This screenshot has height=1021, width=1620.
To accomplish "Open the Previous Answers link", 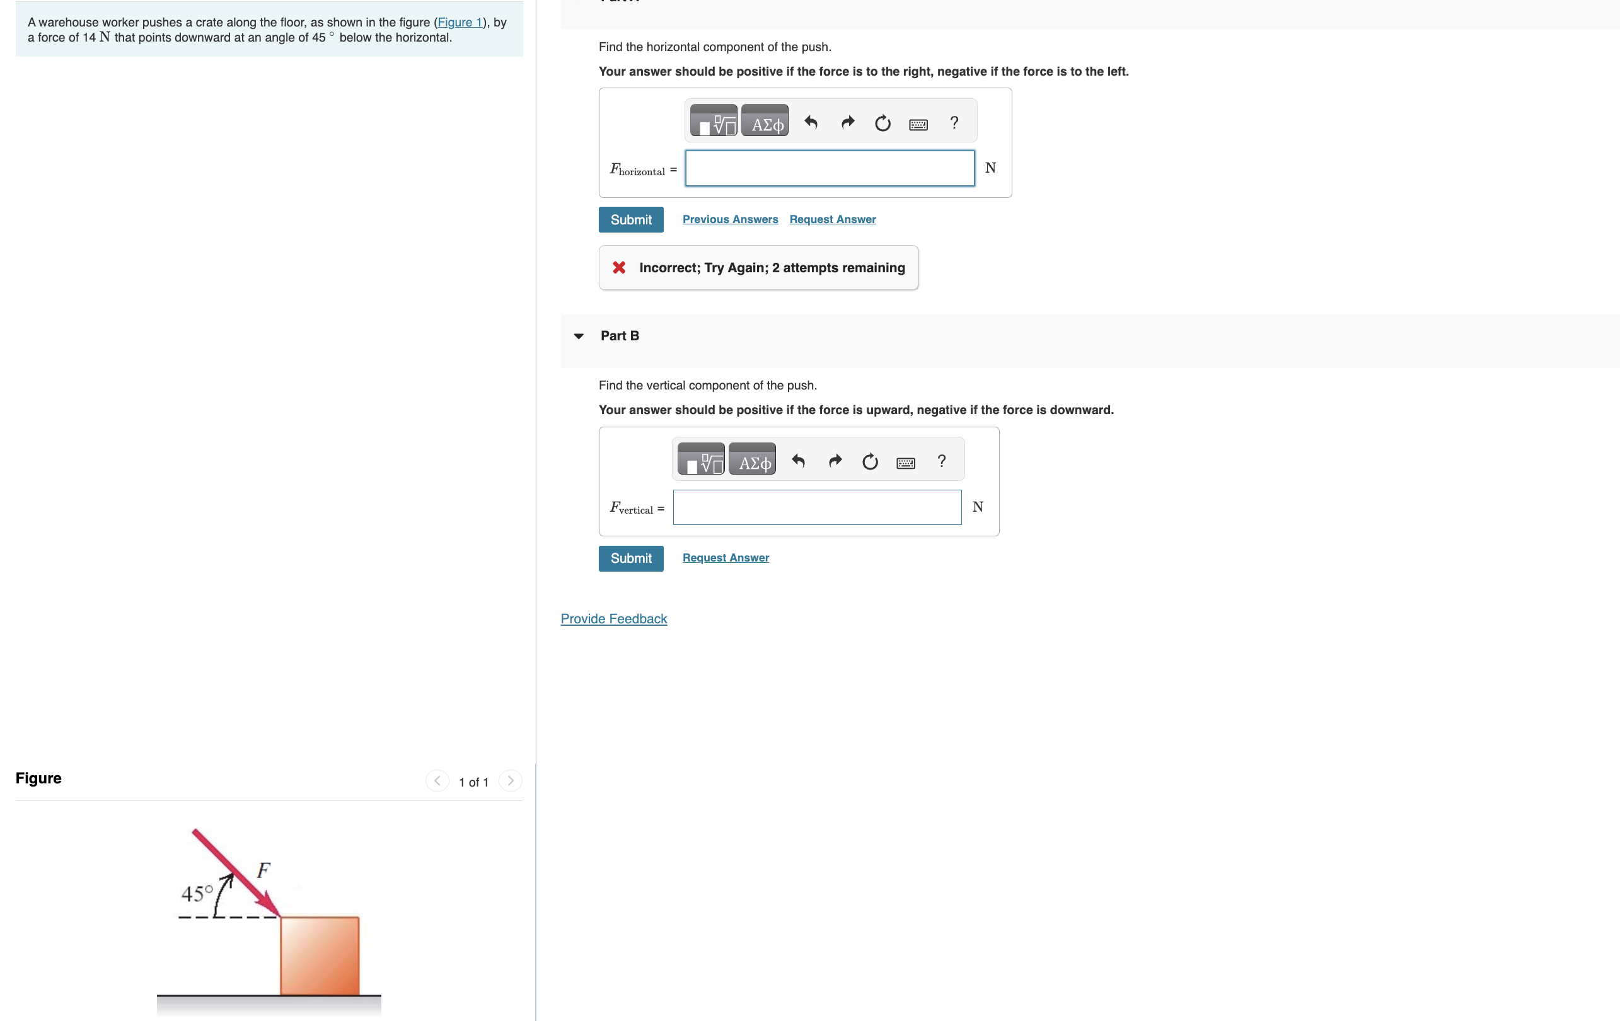I will click(730, 219).
